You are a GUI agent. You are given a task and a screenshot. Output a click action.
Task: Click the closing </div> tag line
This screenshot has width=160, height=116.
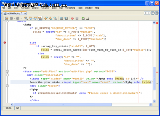[35, 100]
